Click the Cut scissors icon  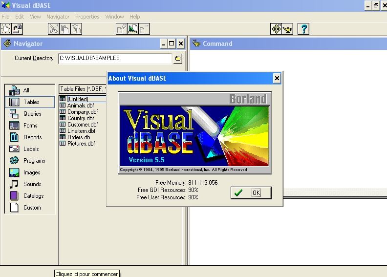click(x=54, y=29)
